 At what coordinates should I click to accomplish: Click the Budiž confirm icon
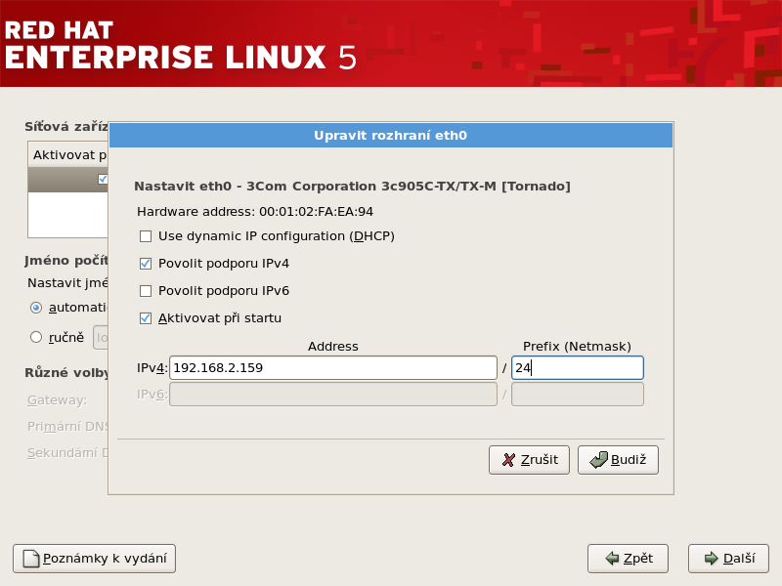pos(597,460)
